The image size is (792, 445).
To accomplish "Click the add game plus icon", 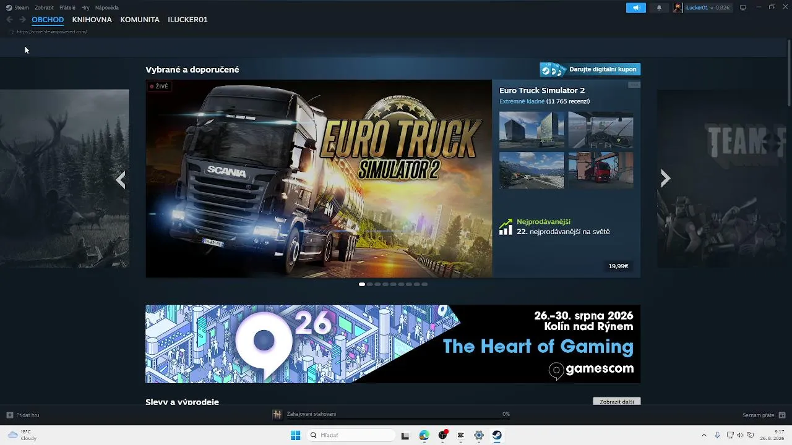I will click(x=9, y=415).
